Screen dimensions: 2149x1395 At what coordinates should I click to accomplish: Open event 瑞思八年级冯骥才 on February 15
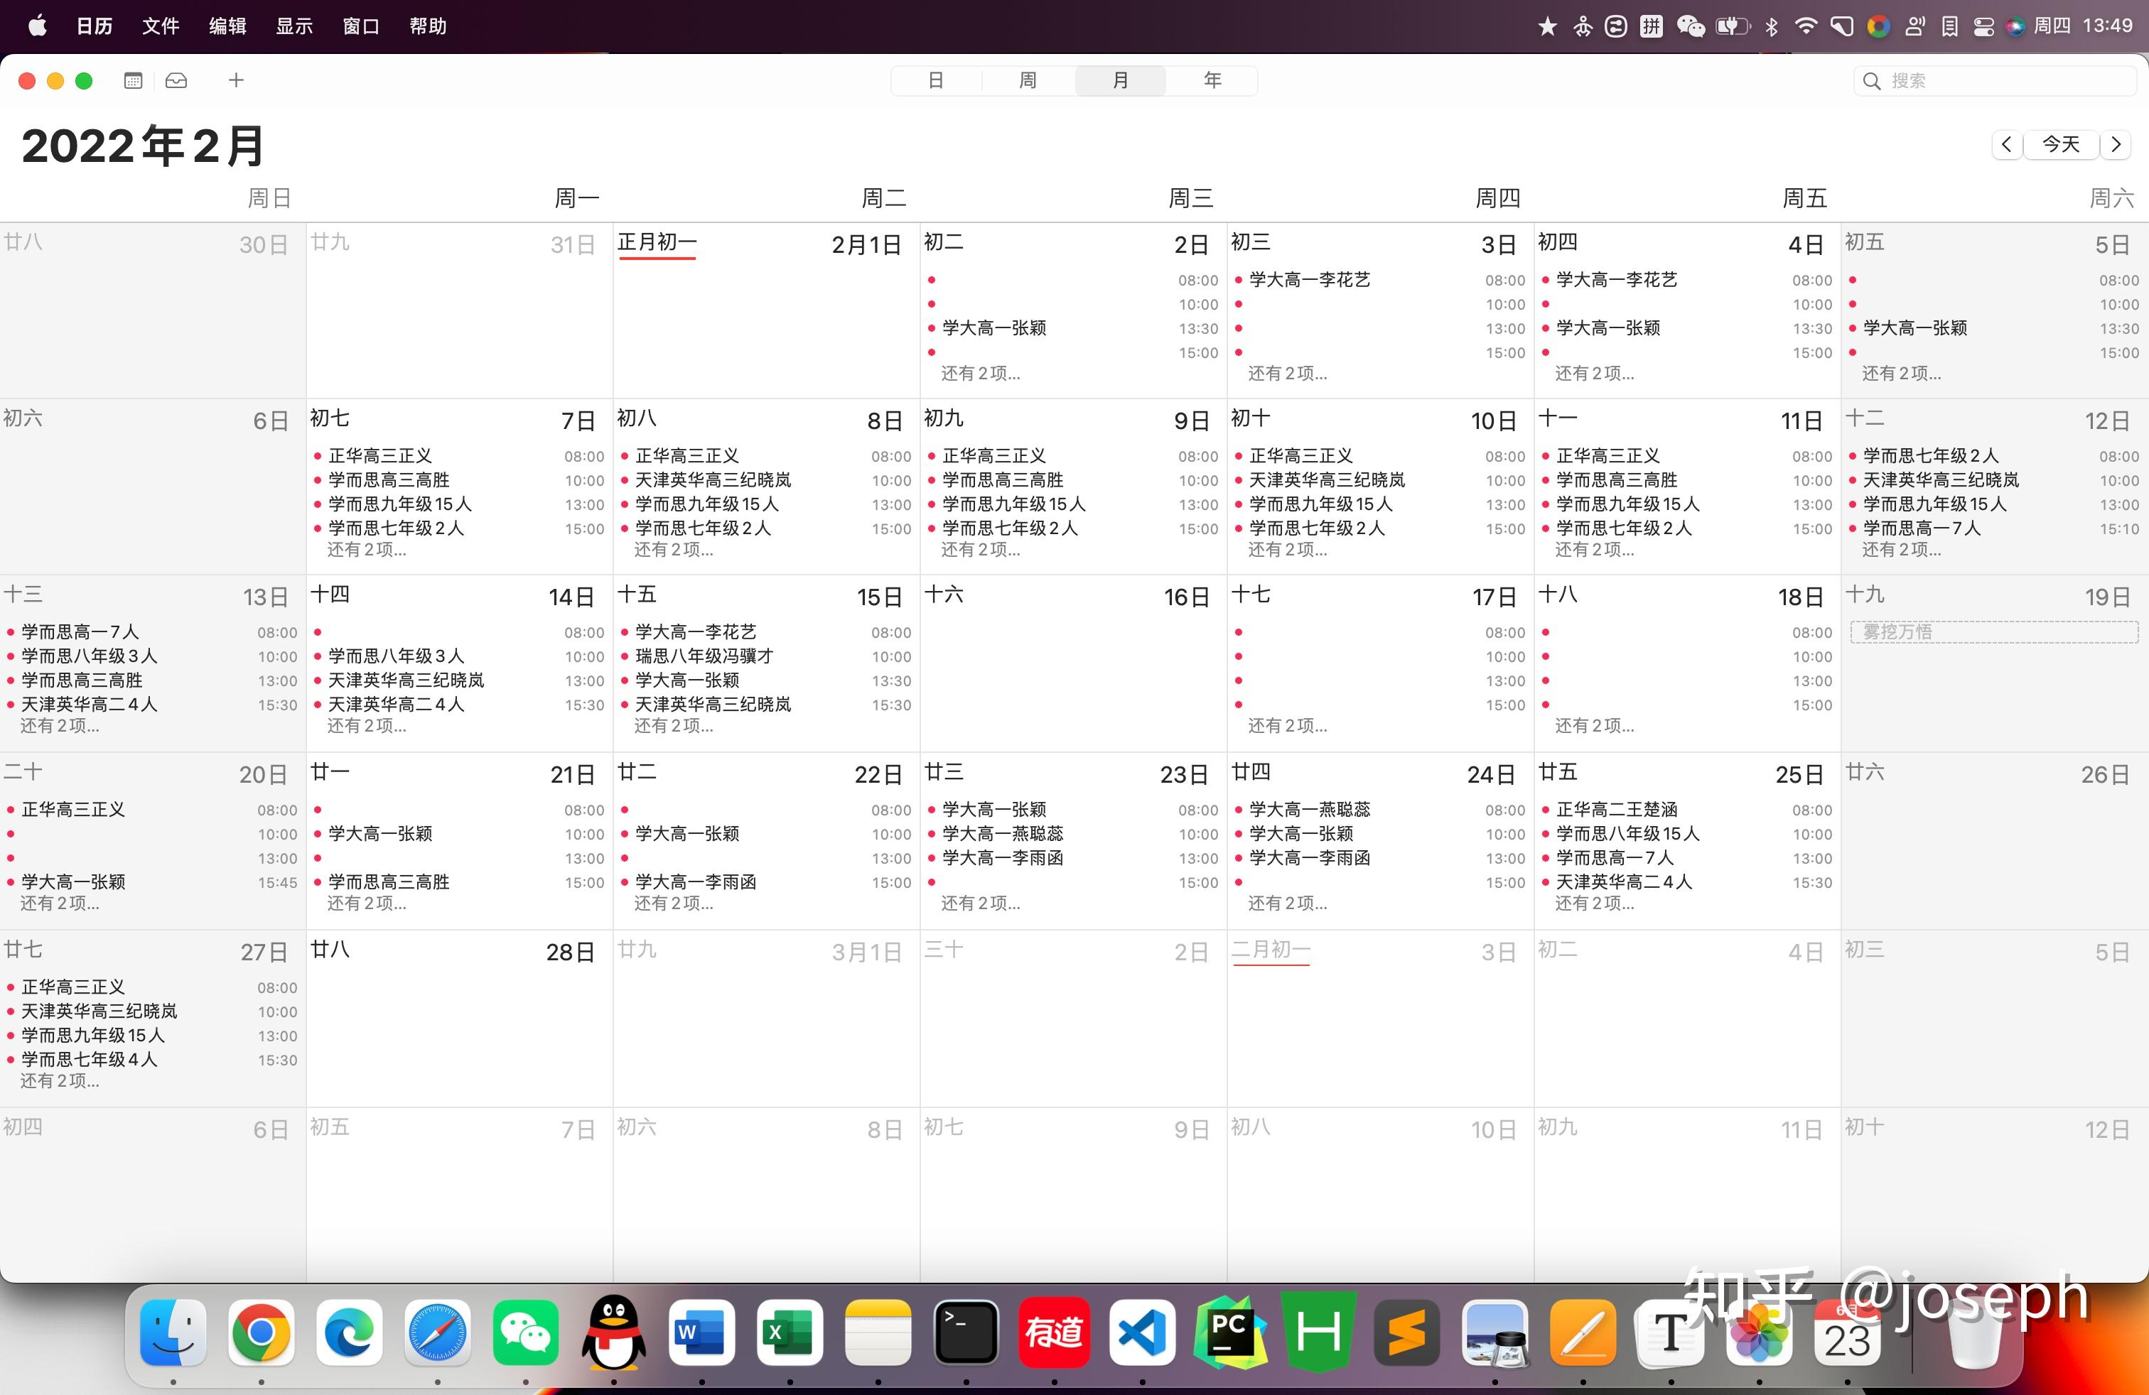[x=704, y=656]
